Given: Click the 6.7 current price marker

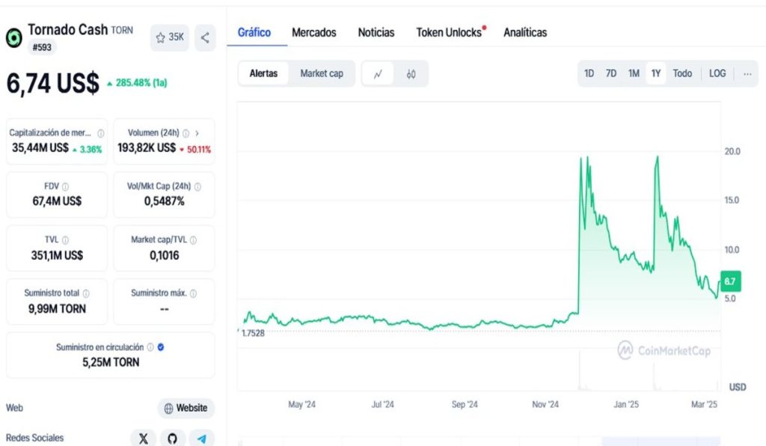Looking at the screenshot, I should [730, 281].
